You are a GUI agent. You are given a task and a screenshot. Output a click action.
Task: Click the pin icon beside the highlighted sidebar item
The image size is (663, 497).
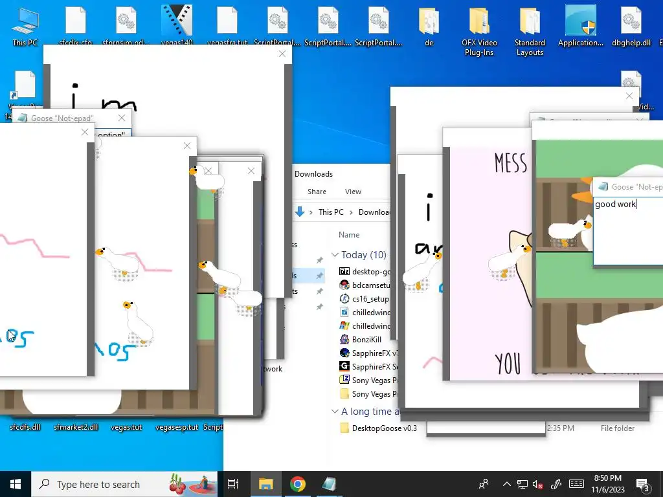319,276
